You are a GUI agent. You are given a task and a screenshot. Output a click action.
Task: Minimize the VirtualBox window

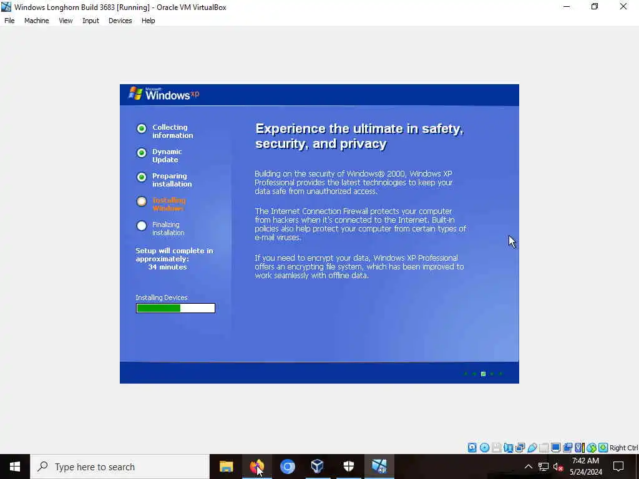click(567, 6)
